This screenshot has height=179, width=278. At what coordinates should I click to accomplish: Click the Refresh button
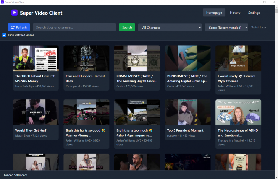19,28
